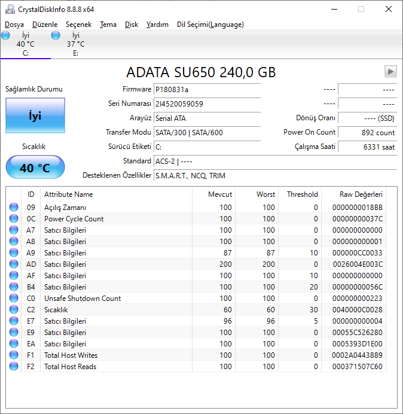Click the İyi health status button
This screenshot has height=414, width=403.
coord(35,116)
